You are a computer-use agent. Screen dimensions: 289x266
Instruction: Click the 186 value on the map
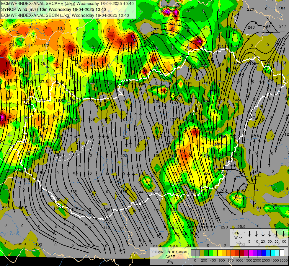(x=41, y=172)
